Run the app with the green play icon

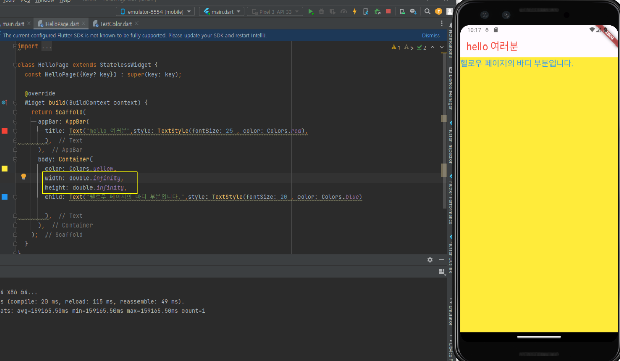point(311,11)
